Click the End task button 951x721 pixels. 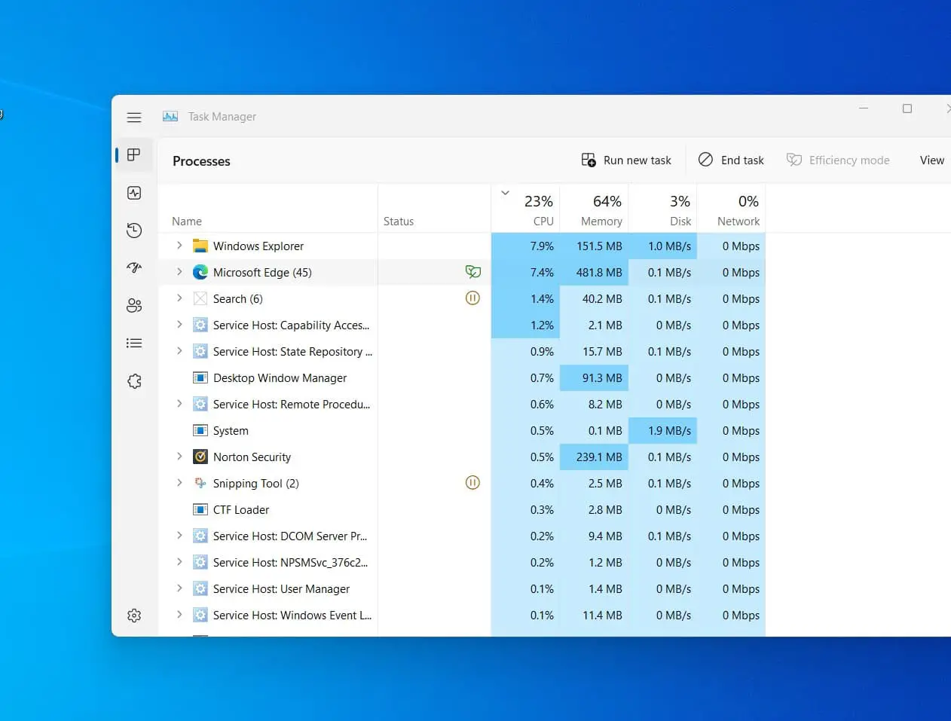coord(731,160)
